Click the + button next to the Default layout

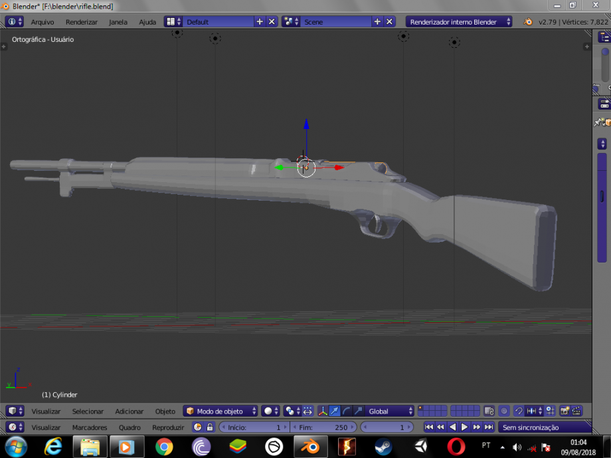coord(259,21)
